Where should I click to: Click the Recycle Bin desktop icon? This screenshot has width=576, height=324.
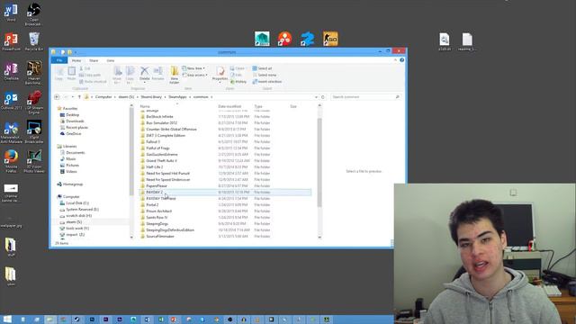(34, 41)
